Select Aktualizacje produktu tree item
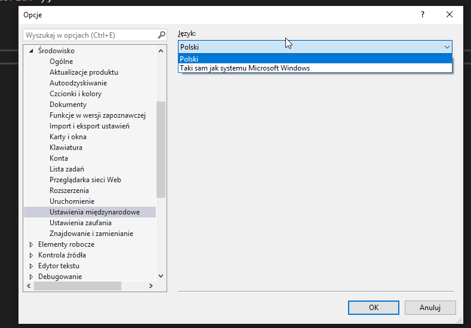 (84, 72)
